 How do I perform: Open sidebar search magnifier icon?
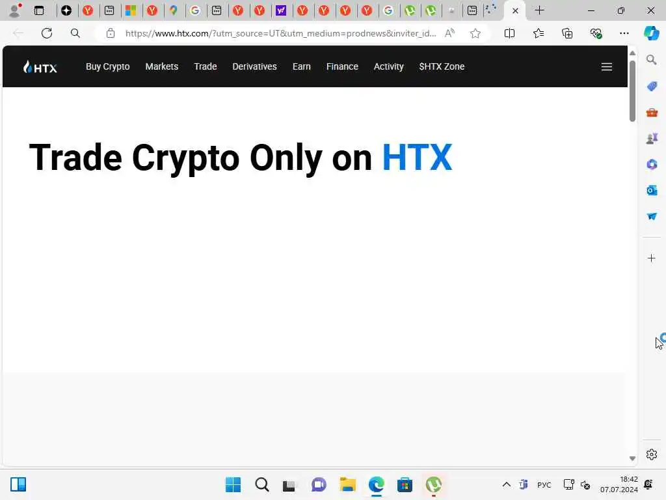[x=652, y=60]
